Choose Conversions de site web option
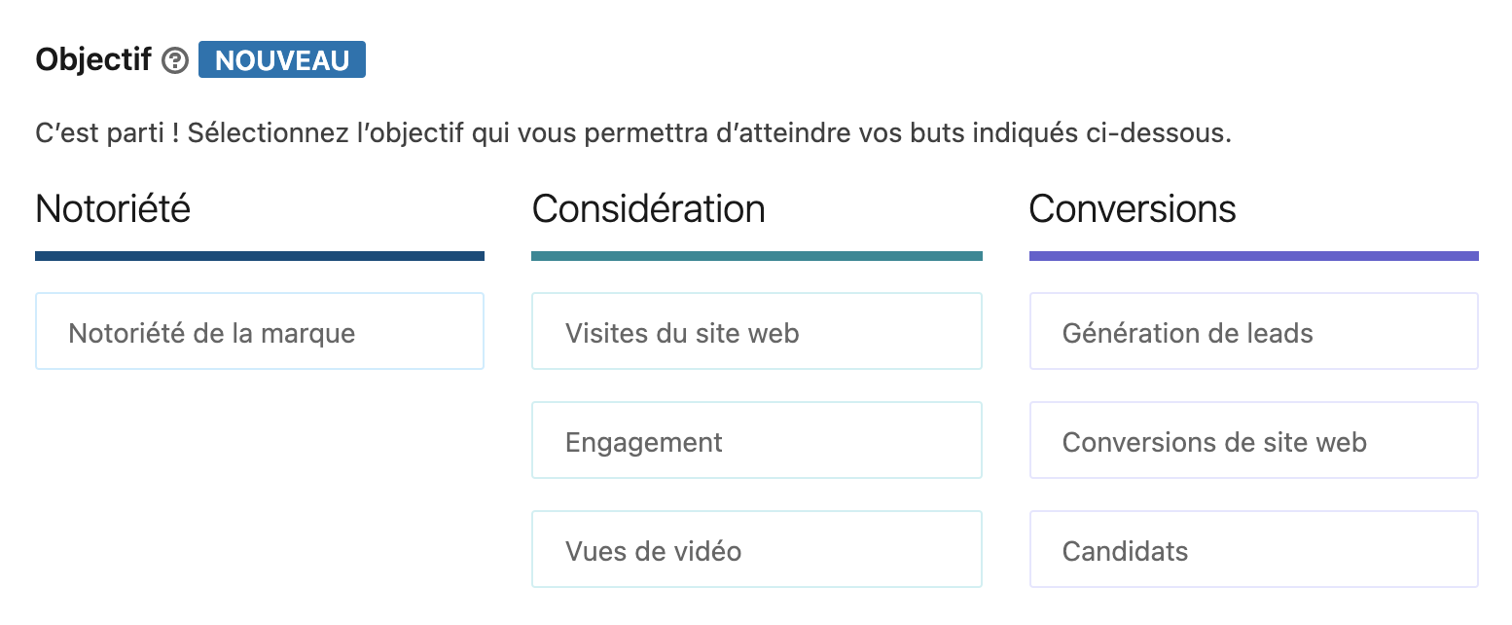 click(x=1254, y=440)
